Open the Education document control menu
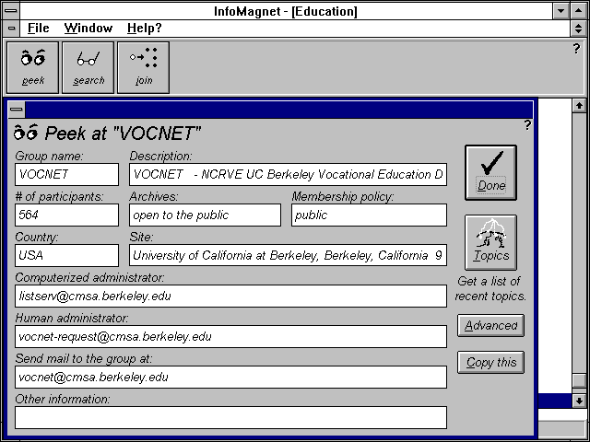590x442 pixels. point(10,29)
